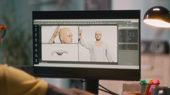This screenshot has height=95, width=170.
Task: Click the pie-chart icon at sidebar bottom
Action: (x=36, y=60)
